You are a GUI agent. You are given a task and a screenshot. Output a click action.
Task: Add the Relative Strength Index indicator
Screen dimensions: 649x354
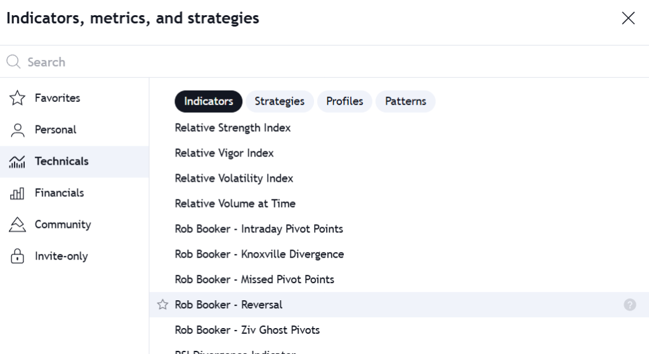pyautogui.click(x=232, y=128)
